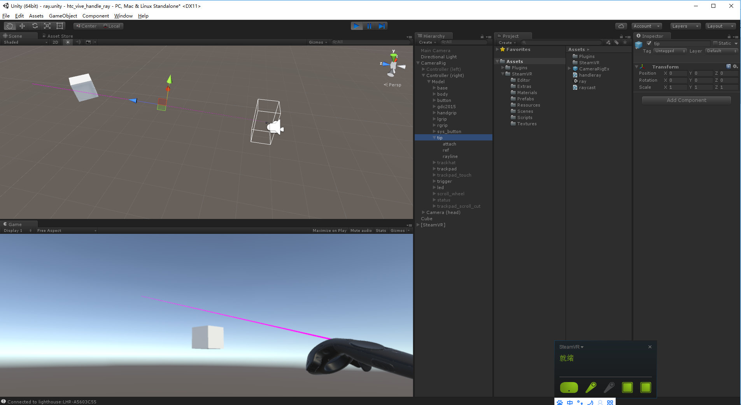Select the Move tool
The image size is (741, 405).
point(22,26)
